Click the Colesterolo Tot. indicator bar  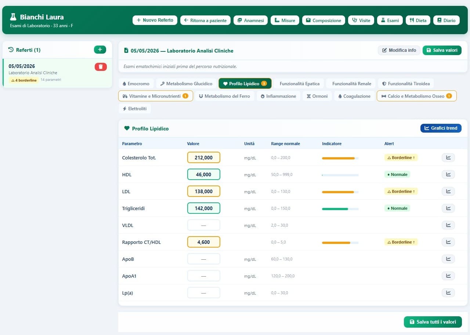340,158
